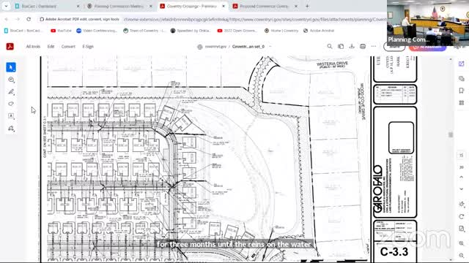This screenshot has height=263, width=469.
Task: Select the arrow selection tool in left toolbar
Action: pos(11,67)
